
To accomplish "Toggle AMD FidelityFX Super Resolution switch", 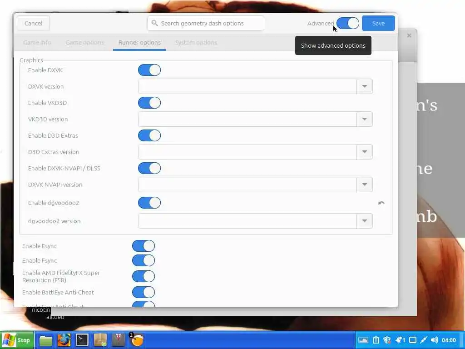I will point(143,276).
